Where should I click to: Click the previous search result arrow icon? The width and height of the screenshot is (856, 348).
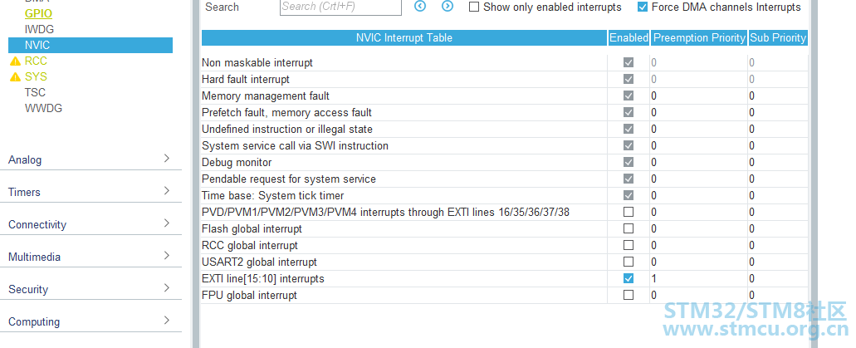tap(420, 6)
